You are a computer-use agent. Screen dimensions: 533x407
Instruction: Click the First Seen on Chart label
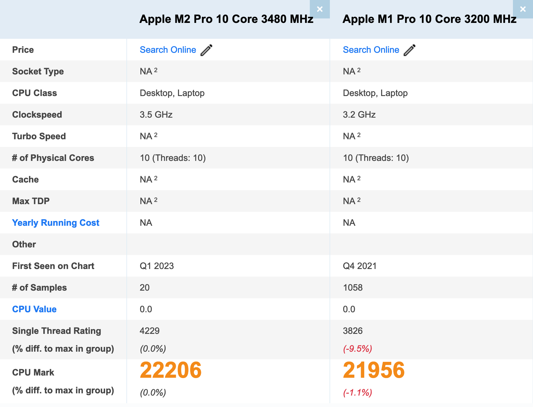[53, 266]
